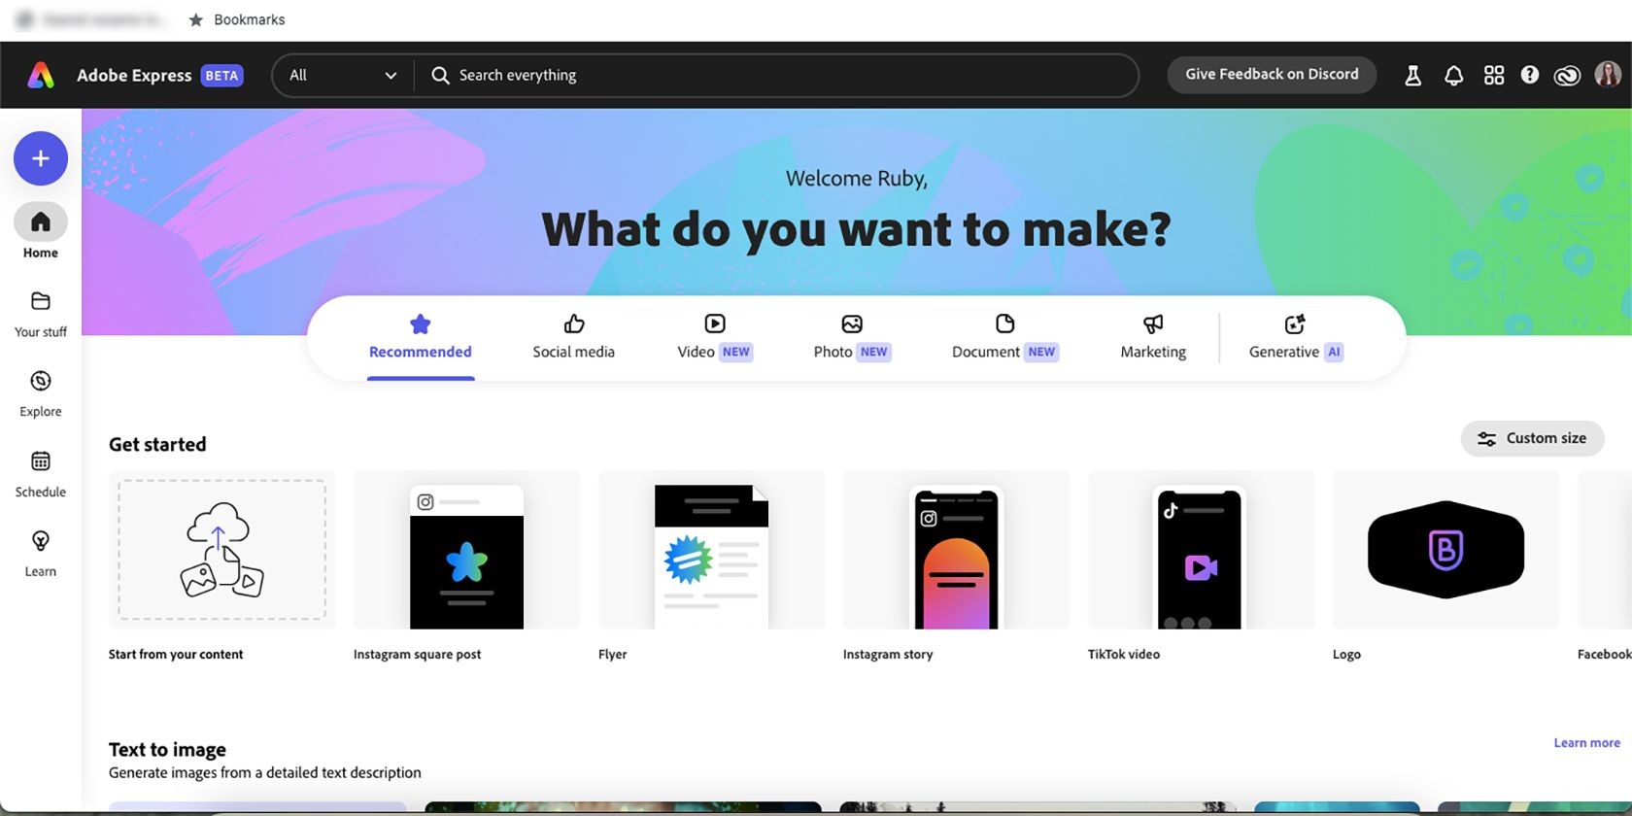Switch to the Photo tab
Image resolution: width=1632 pixels, height=816 pixels.
coord(852,338)
